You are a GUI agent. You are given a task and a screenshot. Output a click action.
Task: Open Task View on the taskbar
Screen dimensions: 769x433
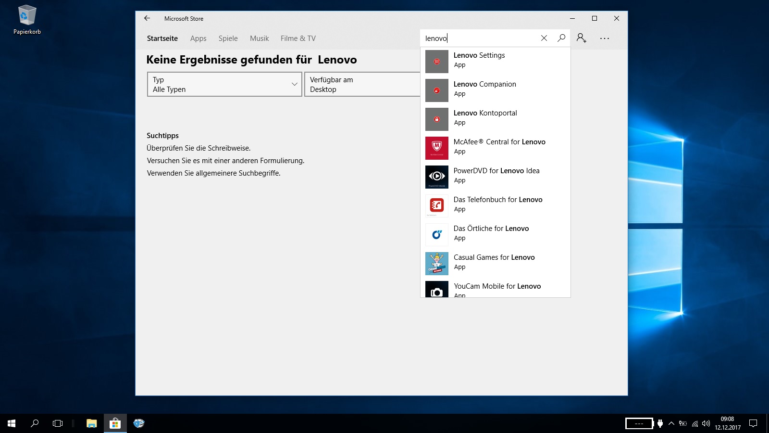click(x=58, y=423)
